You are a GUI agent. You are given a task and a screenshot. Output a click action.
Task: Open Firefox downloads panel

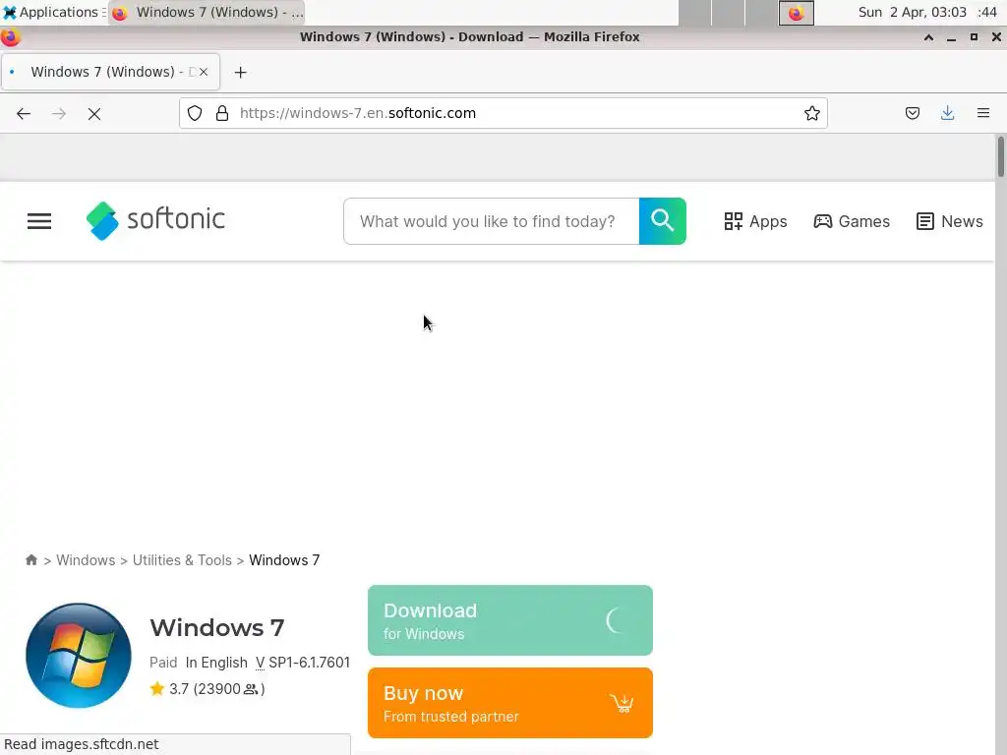tap(947, 114)
